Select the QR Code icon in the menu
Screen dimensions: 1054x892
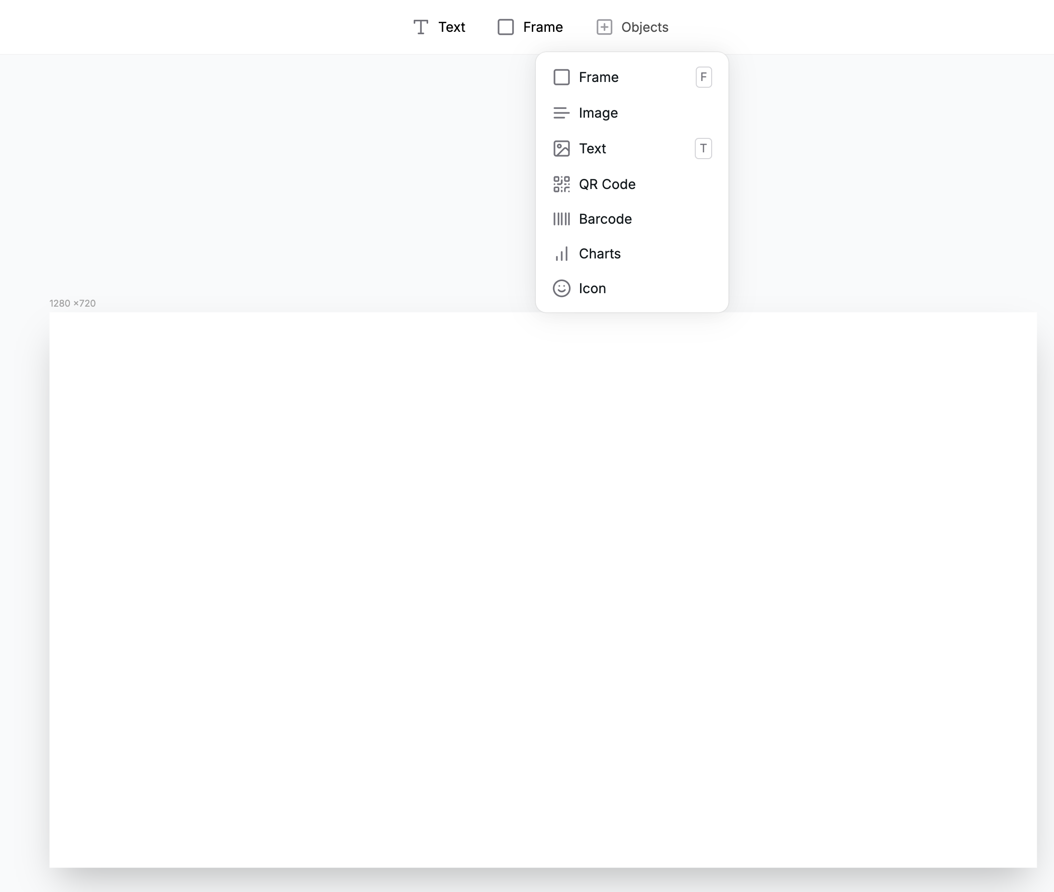point(561,184)
